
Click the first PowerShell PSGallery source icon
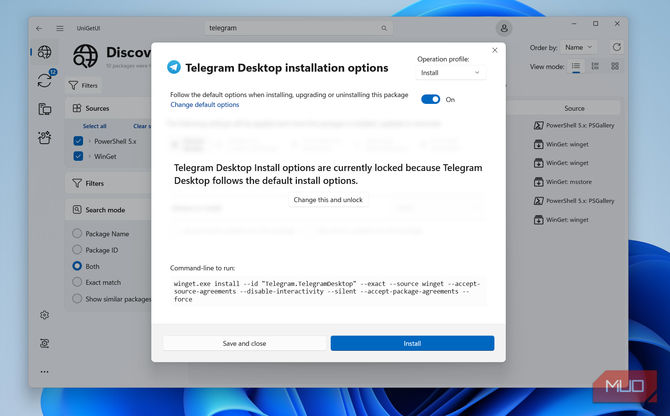click(x=538, y=125)
